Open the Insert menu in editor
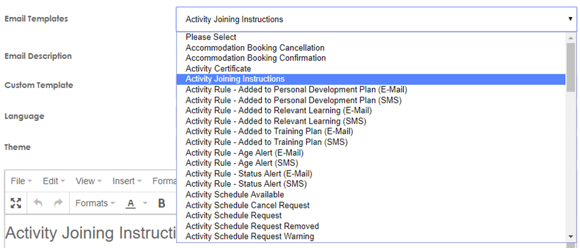580x248 pixels. pyautogui.click(x=127, y=181)
